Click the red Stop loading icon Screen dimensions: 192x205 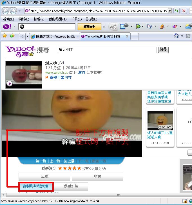184,11
